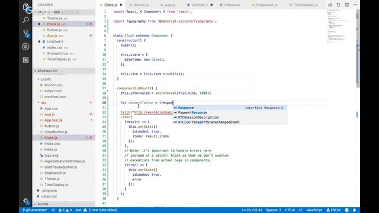This screenshot has width=379, height=213.
Task: Collapse the Open Editors section
Action: [64, 12]
